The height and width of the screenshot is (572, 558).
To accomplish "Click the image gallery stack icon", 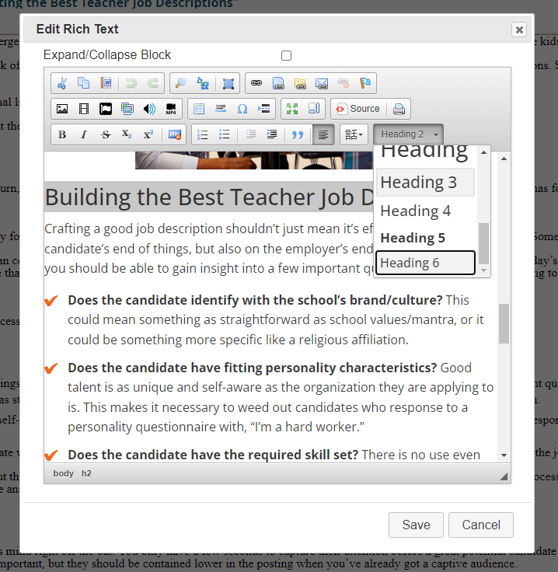I will (127, 109).
